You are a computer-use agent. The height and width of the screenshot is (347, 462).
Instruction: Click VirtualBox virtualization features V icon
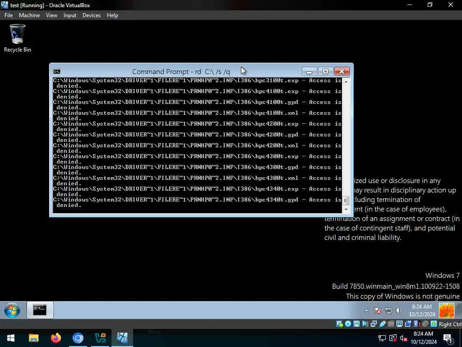(x=416, y=324)
